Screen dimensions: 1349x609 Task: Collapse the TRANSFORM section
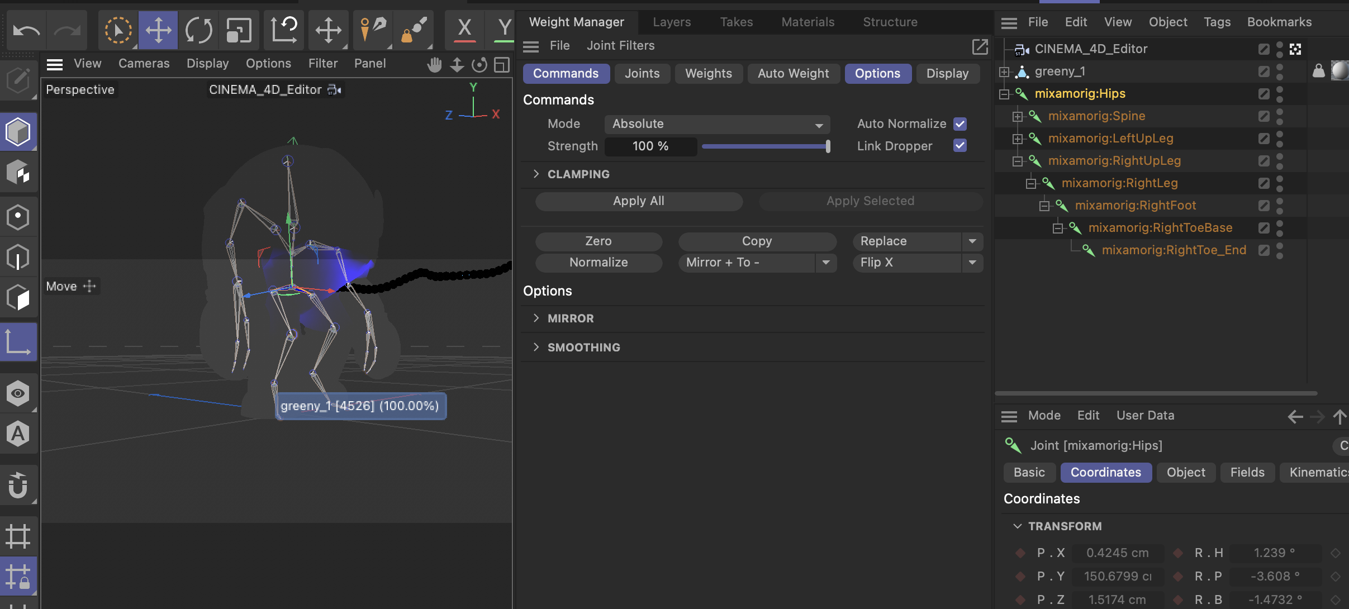click(1018, 526)
